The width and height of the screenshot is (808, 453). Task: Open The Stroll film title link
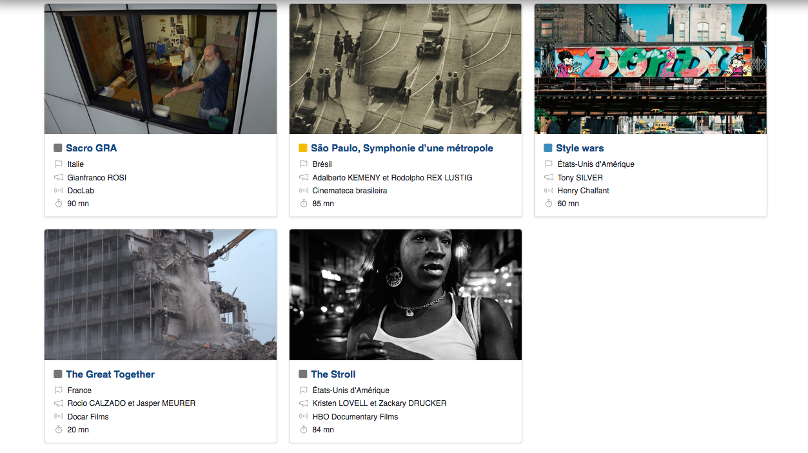pyautogui.click(x=333, y=374)
